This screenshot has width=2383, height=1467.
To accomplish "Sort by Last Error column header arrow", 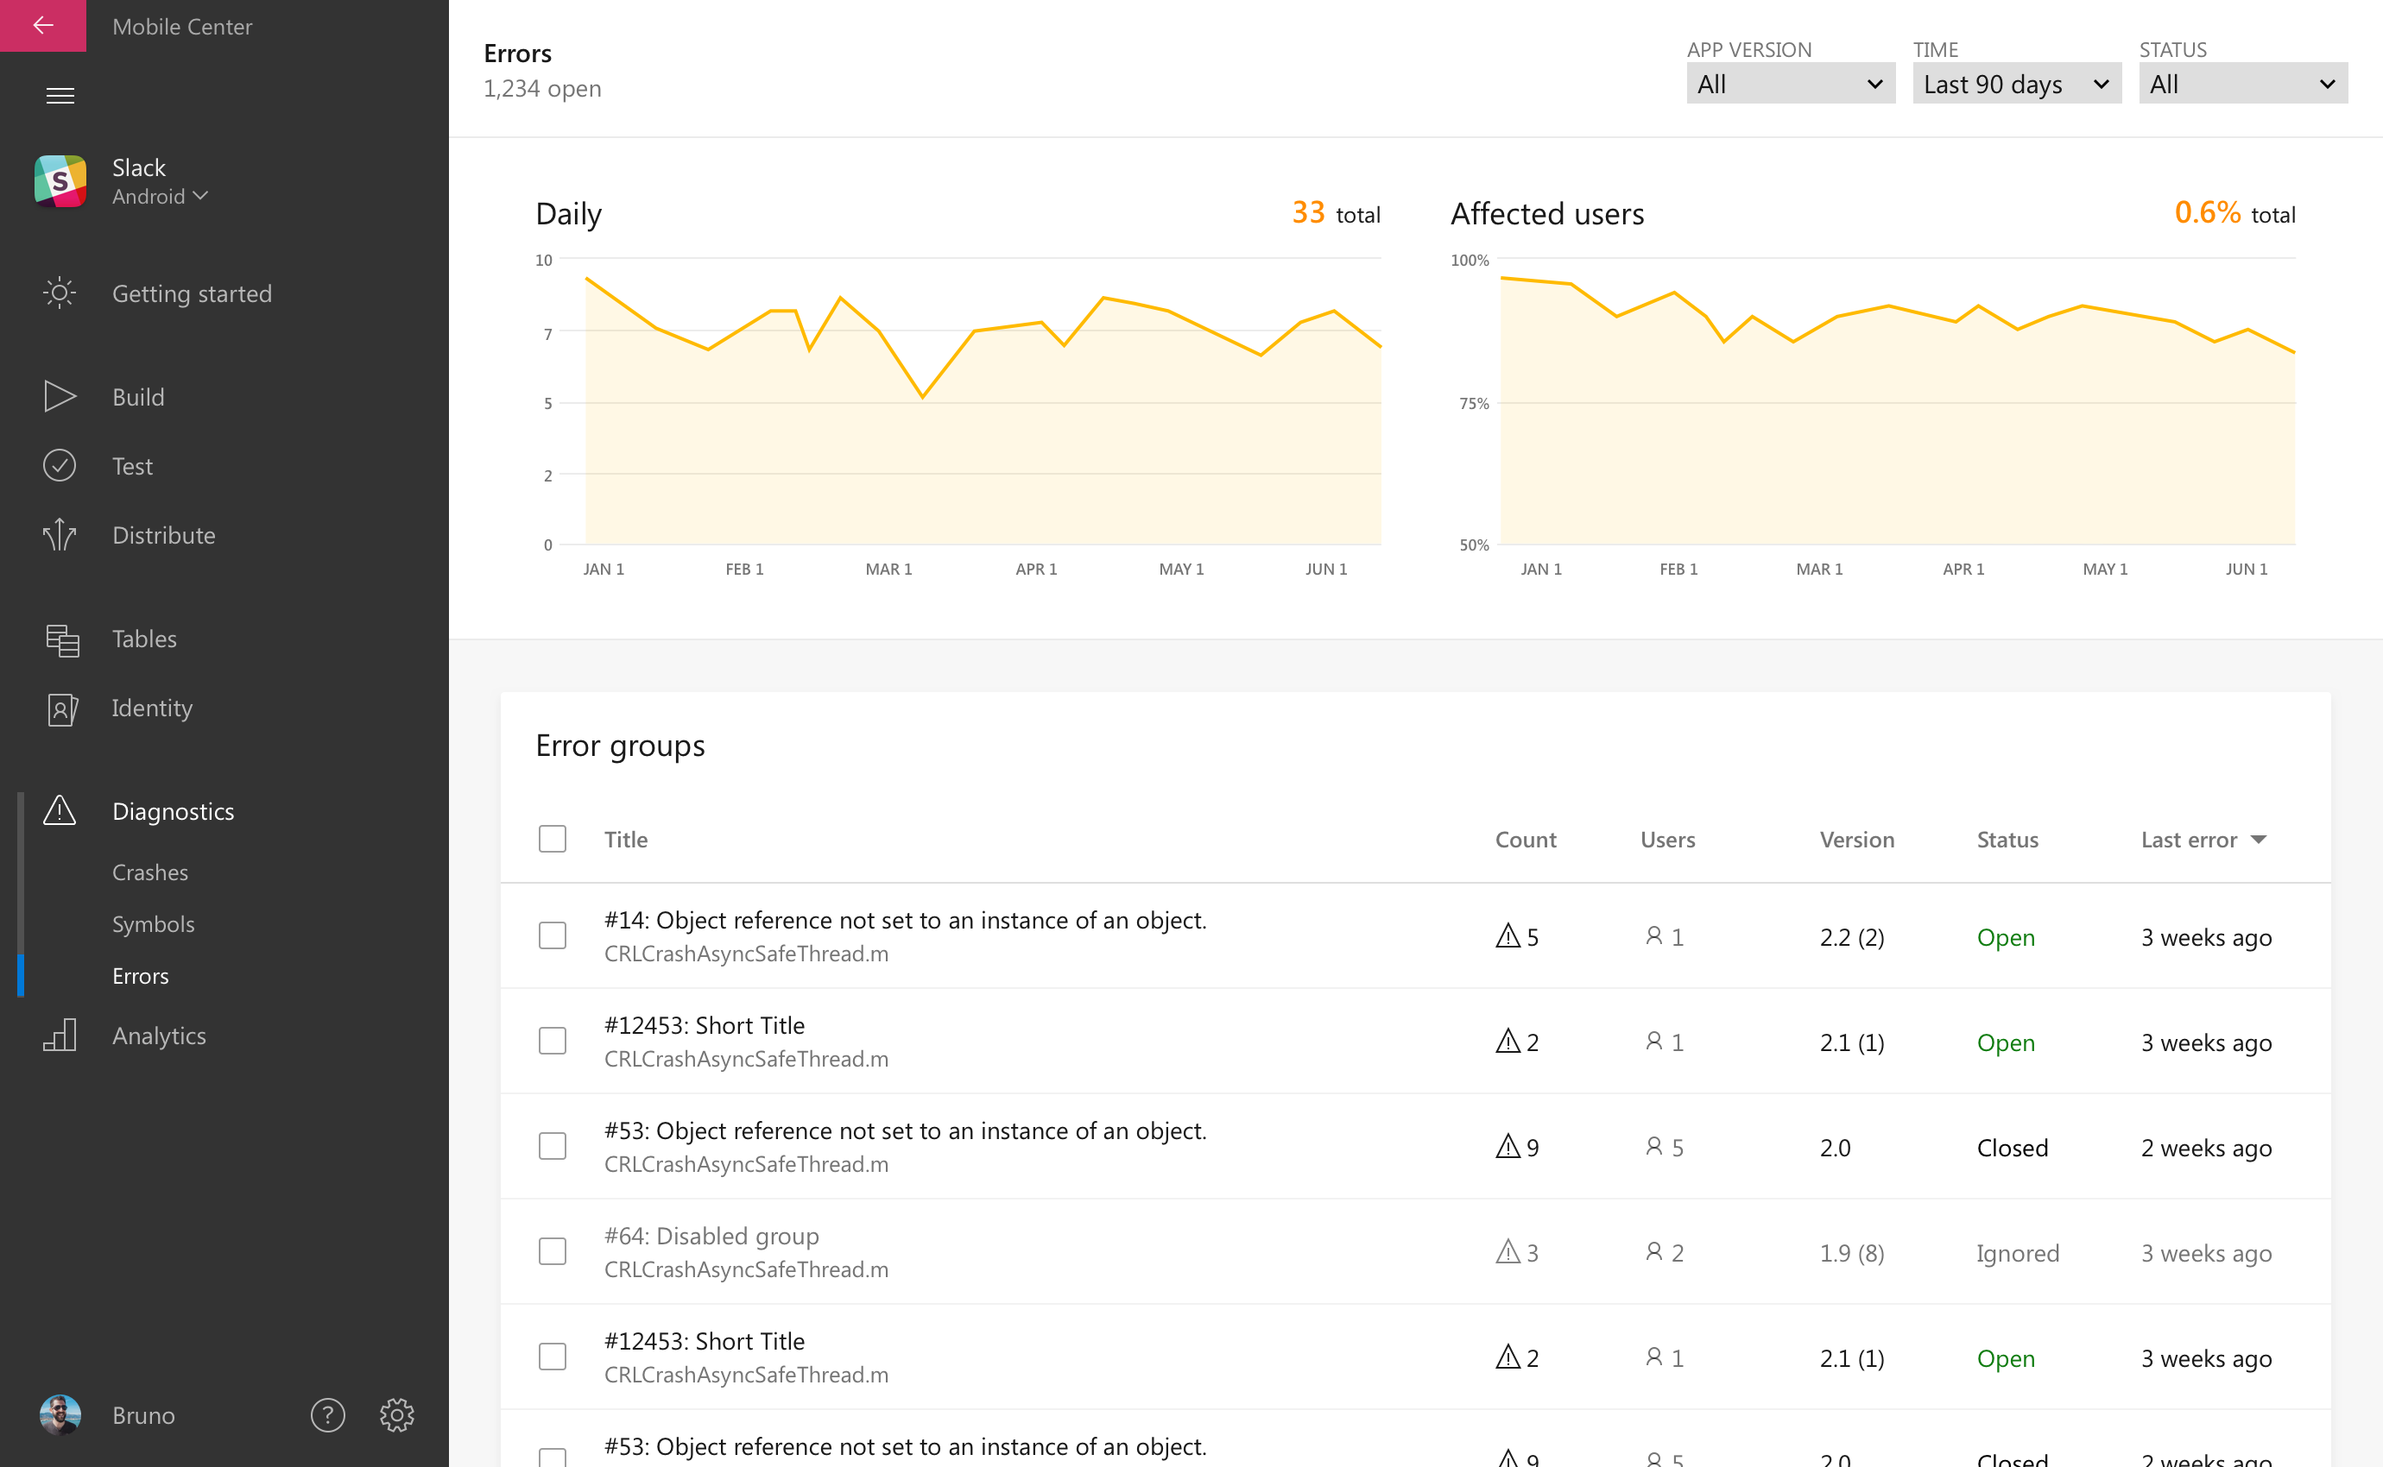I will [2262, 837].
